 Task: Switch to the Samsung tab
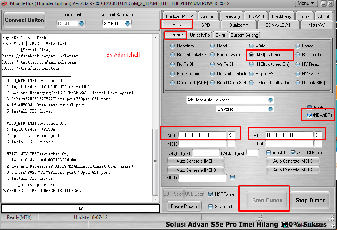(x=231, y=16)
